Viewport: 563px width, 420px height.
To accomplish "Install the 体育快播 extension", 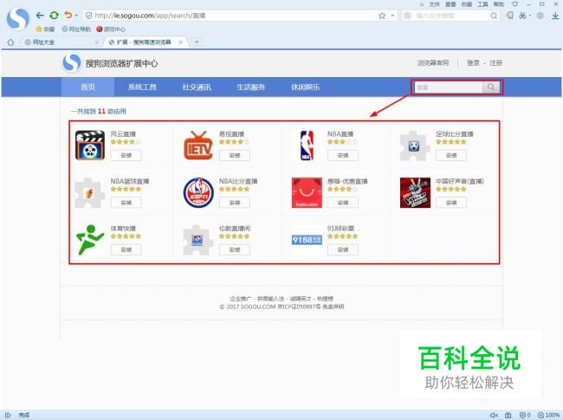I will [x=126, y=250].
